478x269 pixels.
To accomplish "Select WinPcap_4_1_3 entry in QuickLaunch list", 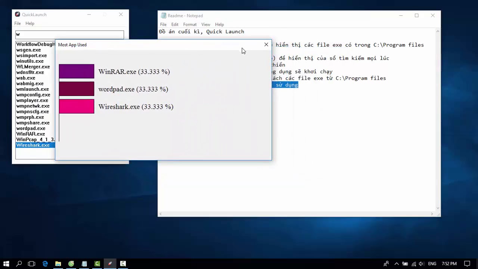I will tap(35, 140).
